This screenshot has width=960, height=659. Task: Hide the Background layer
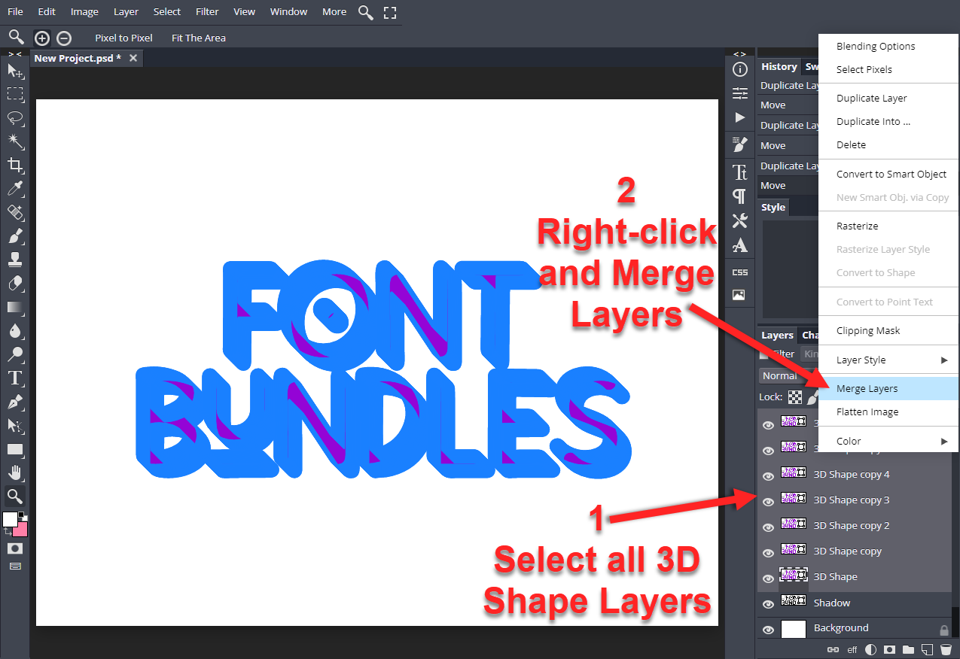[x=768, y=630]
